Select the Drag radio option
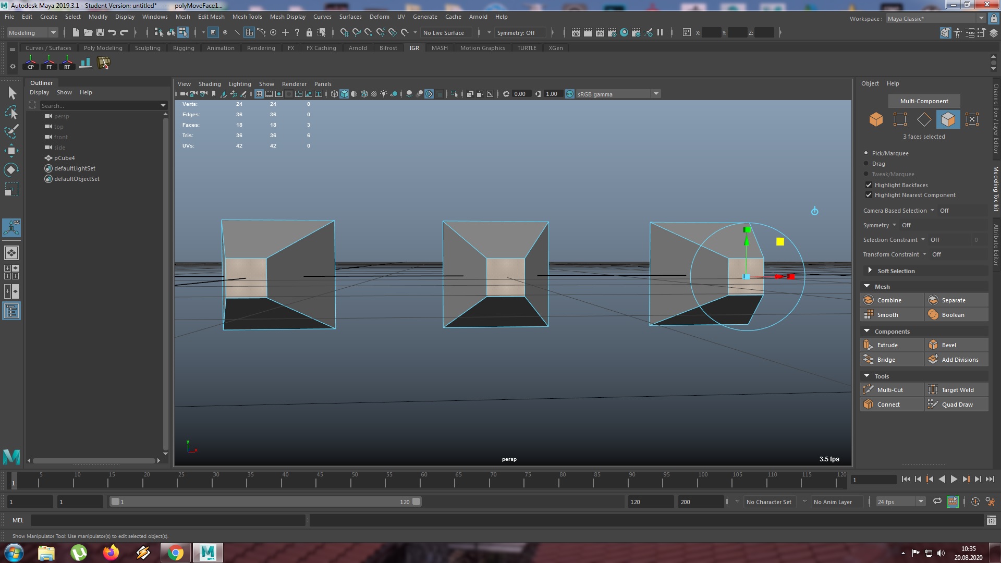Viewport: 1001px width, 563px height. pos(866,164)
